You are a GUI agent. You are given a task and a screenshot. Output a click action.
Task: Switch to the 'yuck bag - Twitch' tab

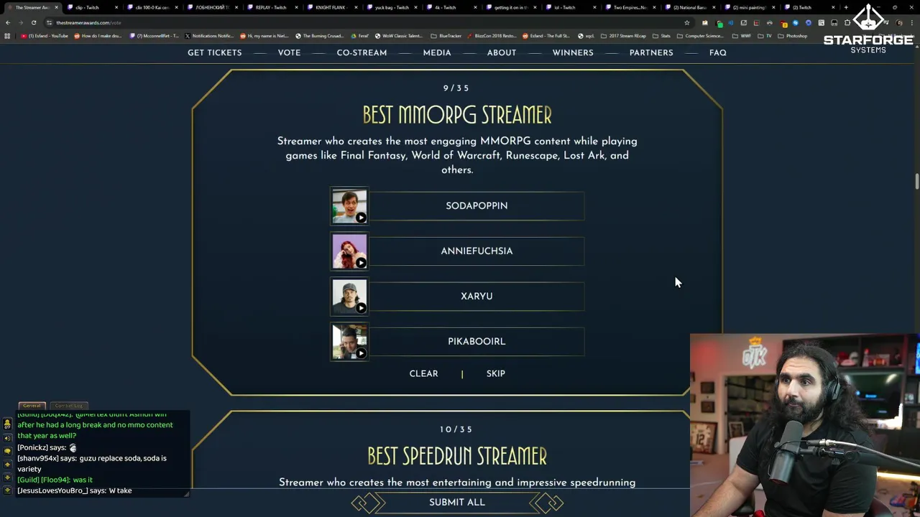tap(392, 7)
